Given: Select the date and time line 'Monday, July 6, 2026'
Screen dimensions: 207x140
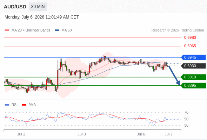Looking at the screenshot, I should [42, 17].
